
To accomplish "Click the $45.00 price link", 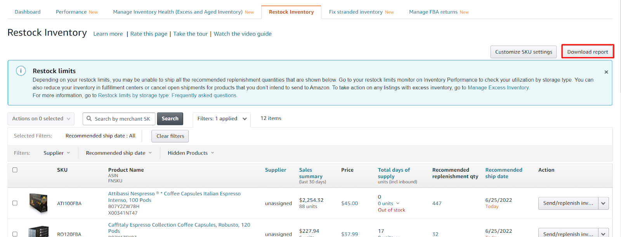I will point(349,203).
